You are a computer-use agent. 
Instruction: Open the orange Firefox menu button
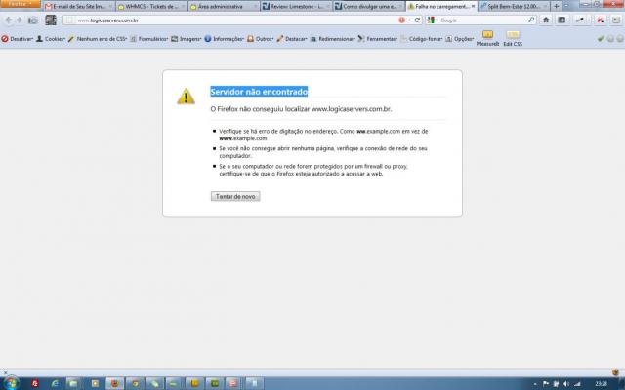tap(21, 4)
